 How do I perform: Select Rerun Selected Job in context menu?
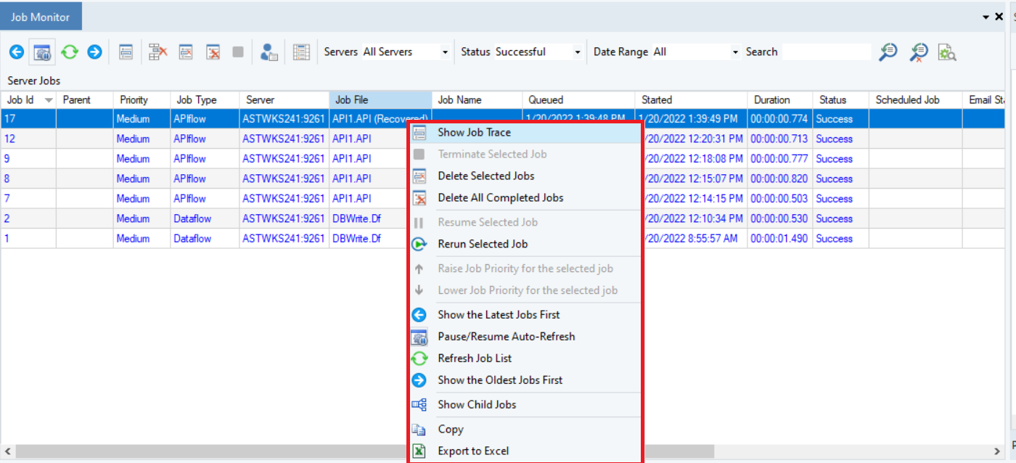point(483,244)
